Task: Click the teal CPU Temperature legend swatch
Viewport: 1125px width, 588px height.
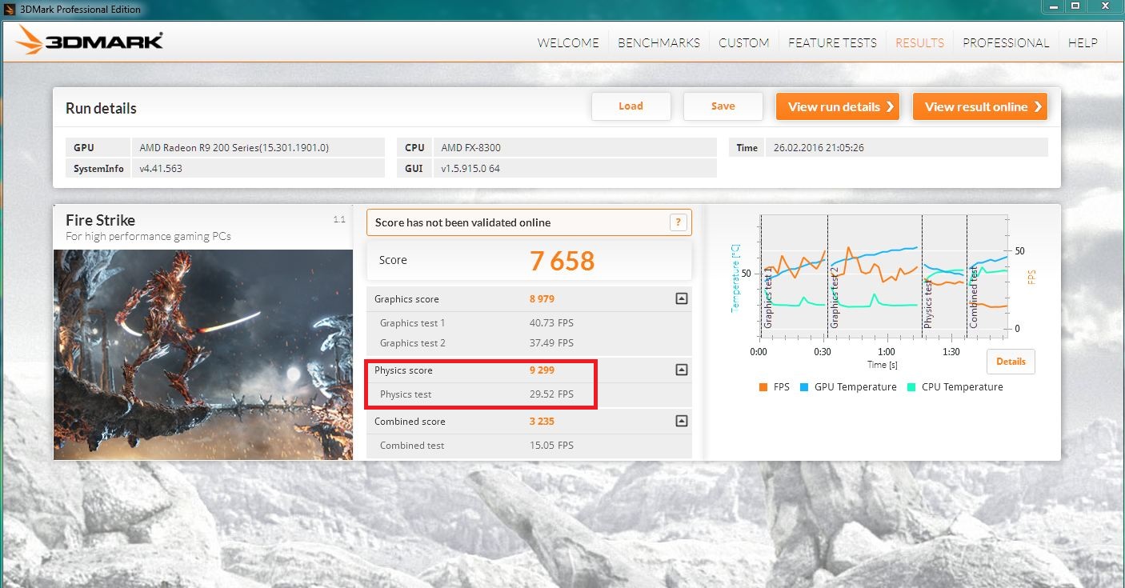Action: click(x=911, y=387)
